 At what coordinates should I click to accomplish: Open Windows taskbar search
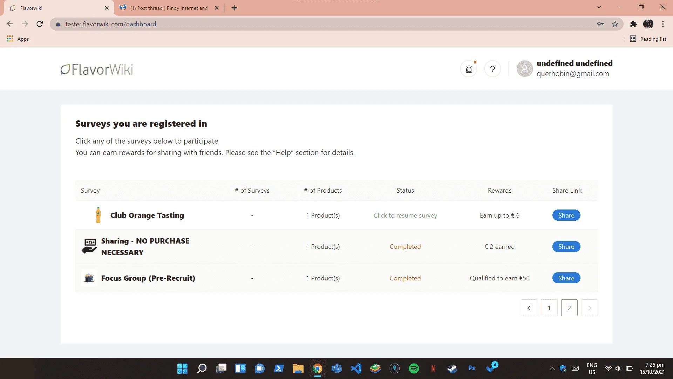tap(202, 368)
